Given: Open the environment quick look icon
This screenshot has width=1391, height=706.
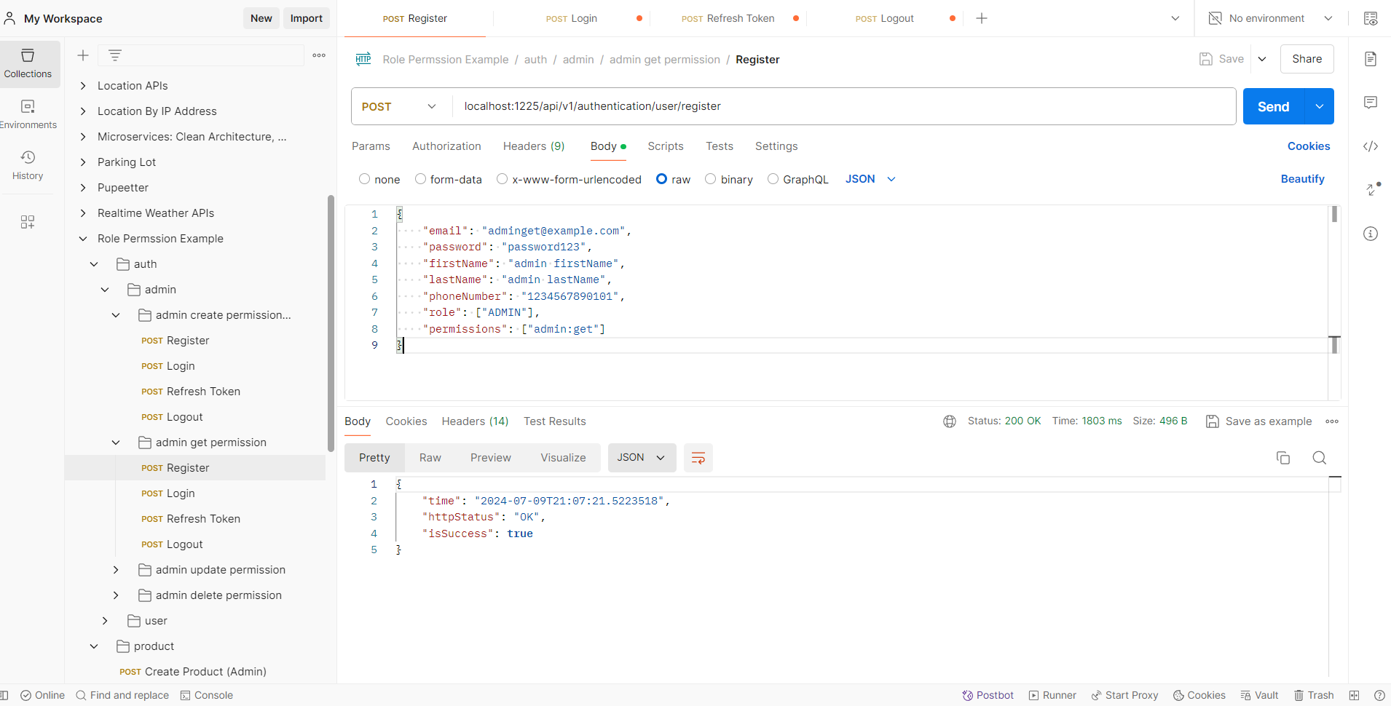Looking at the screenshot, I should [1371, 18].
